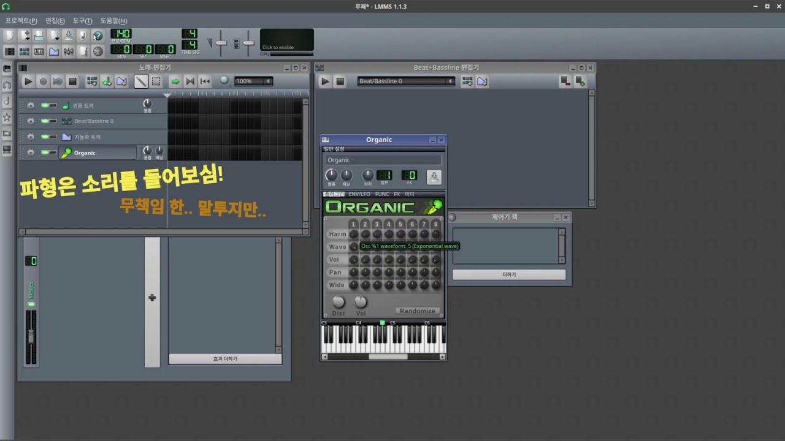Open the 도구 menu
Screen dimensions: 785x441
tap(83, 21)
